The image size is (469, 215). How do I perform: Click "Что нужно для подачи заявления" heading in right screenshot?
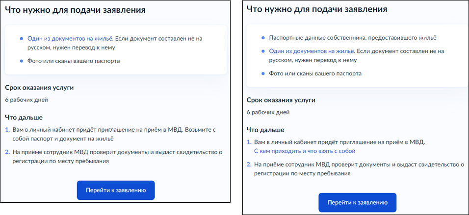[316, 9]
